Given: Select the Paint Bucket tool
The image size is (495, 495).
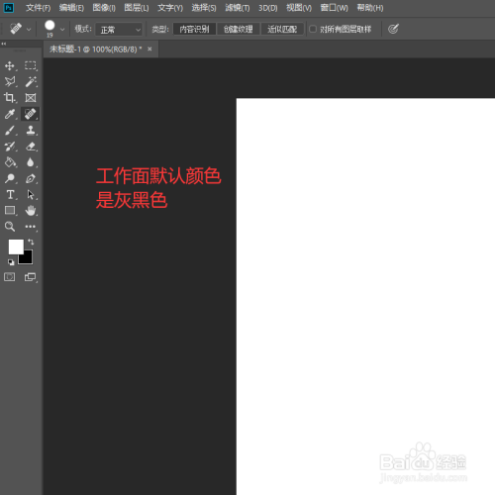Looking at the screenshot, I should 10,162.
